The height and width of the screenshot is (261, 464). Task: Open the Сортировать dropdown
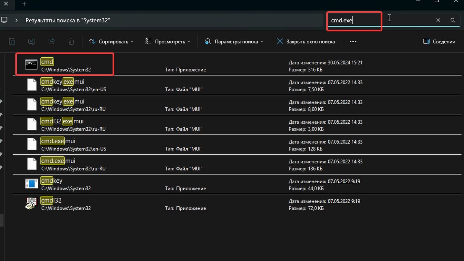111,42
